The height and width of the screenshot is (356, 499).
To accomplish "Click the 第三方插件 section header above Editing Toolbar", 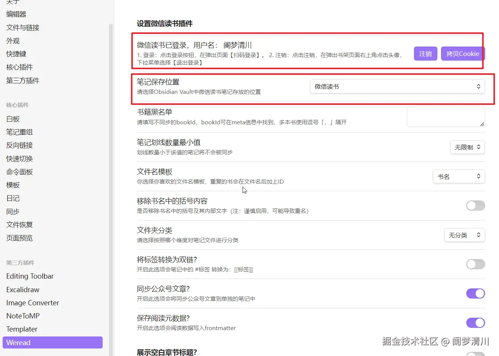I will coord(20,263).
